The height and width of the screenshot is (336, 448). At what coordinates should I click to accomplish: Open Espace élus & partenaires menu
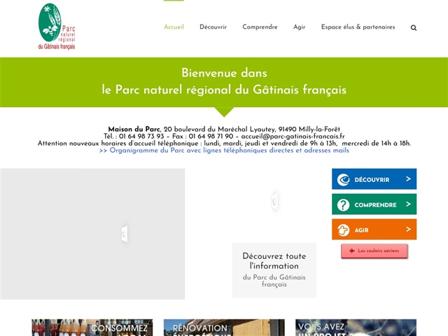[358, 27]
